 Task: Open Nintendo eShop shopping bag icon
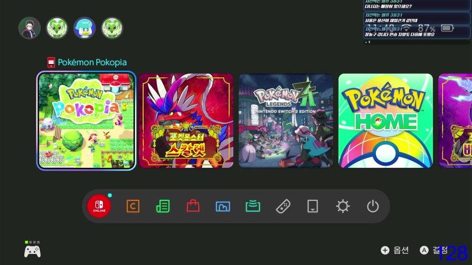pyautogui.click(x=193, y=206)
